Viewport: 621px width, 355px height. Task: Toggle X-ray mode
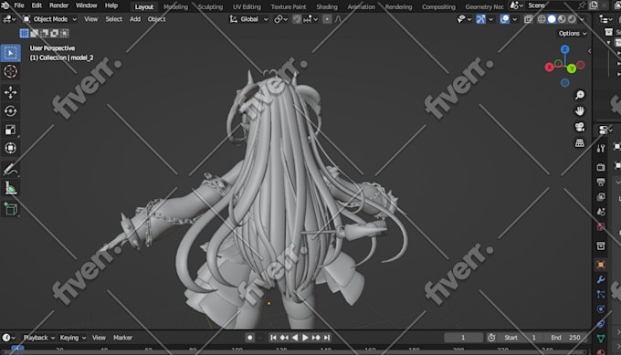pyautogui.click(x=528, y=19)
